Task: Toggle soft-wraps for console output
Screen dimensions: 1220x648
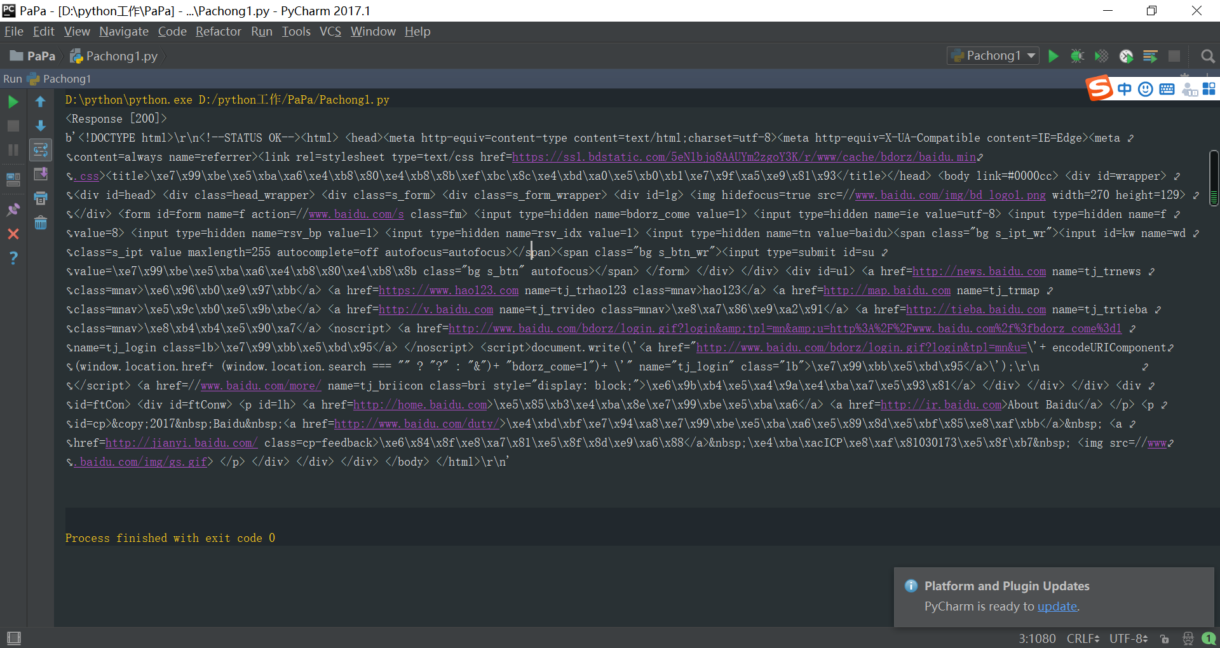Action: [41, 150]
